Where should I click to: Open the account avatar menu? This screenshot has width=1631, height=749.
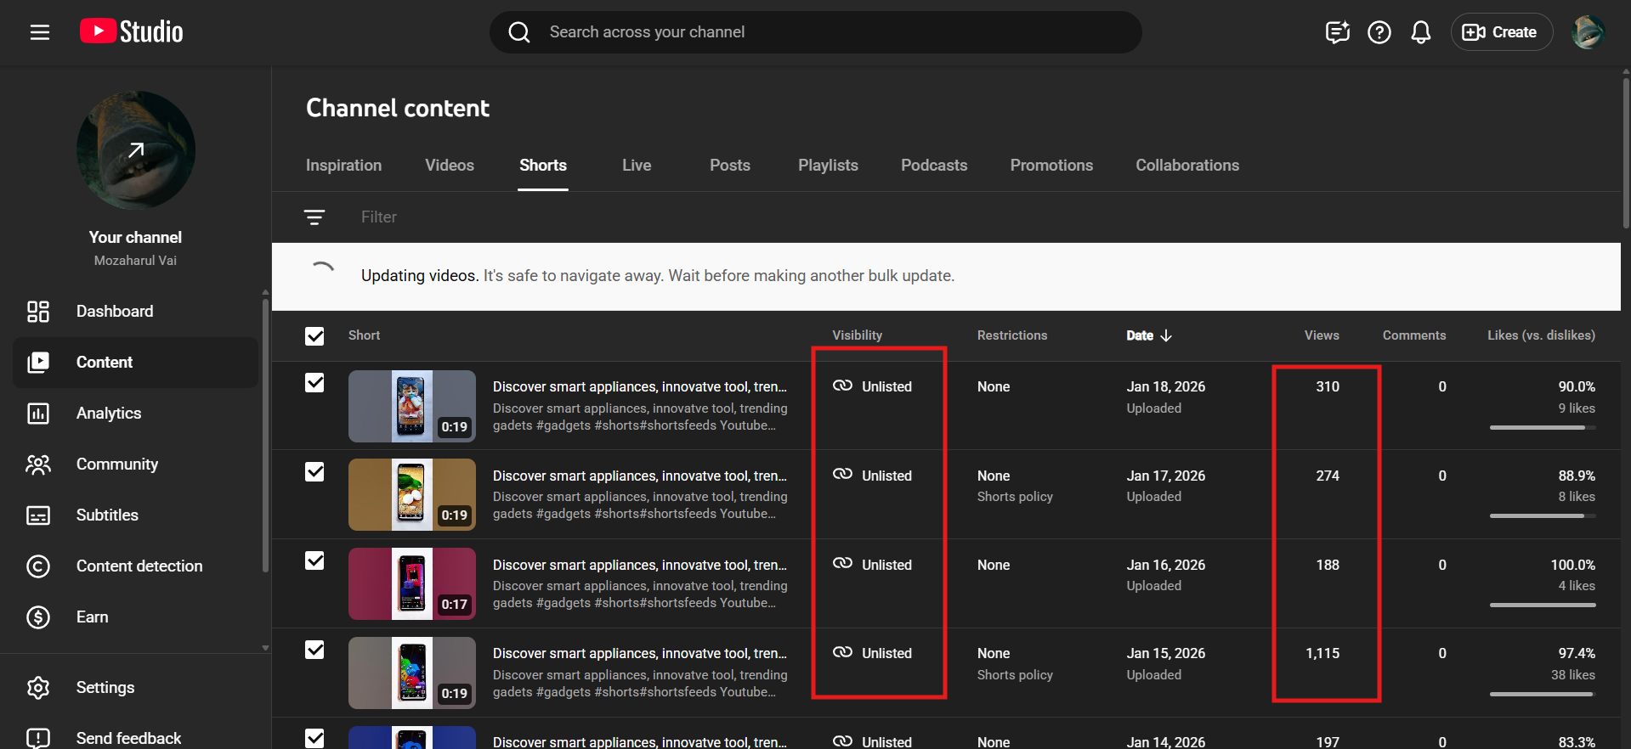(x=1587, y=32)
